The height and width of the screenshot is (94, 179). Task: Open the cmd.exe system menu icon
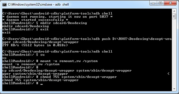coord(5,5)
